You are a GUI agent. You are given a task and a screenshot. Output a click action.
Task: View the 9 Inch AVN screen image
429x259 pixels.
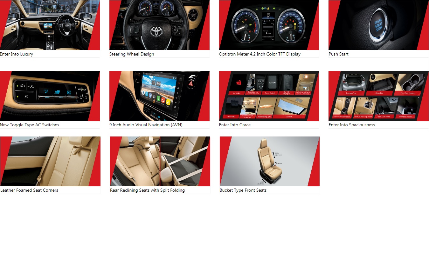159,96
